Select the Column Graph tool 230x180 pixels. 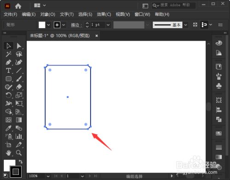tap(19, 136)
